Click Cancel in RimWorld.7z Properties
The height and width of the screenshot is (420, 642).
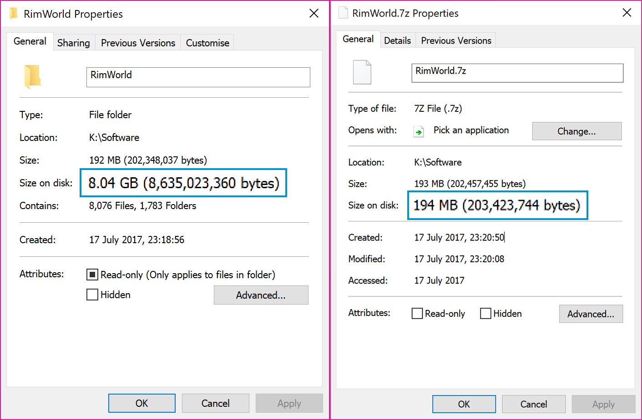coord(534,404)
